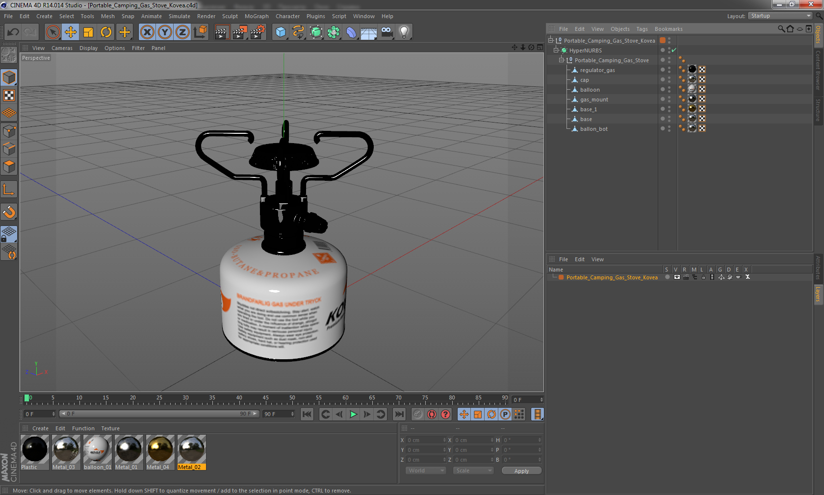The width and height of the screenshot is (824, 495).
Task: Toggle the Snap magnet icon
Action: (9, 212)
